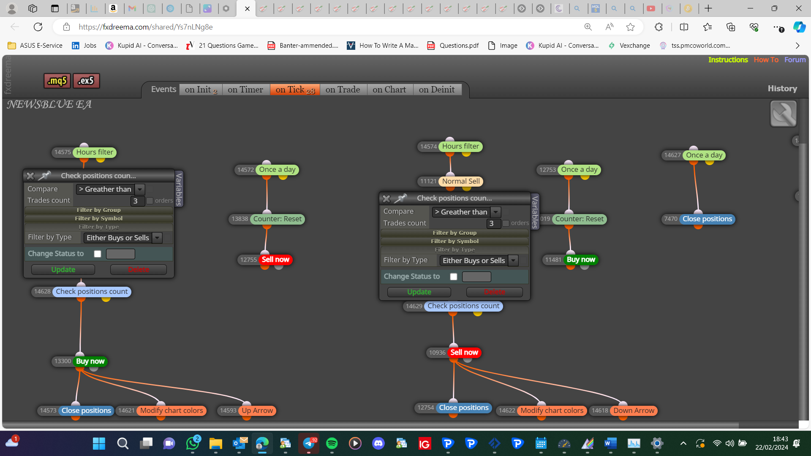Toggle Change Status to checkbox in left panel
Screen dimensions: 811x456
(98, 254)
